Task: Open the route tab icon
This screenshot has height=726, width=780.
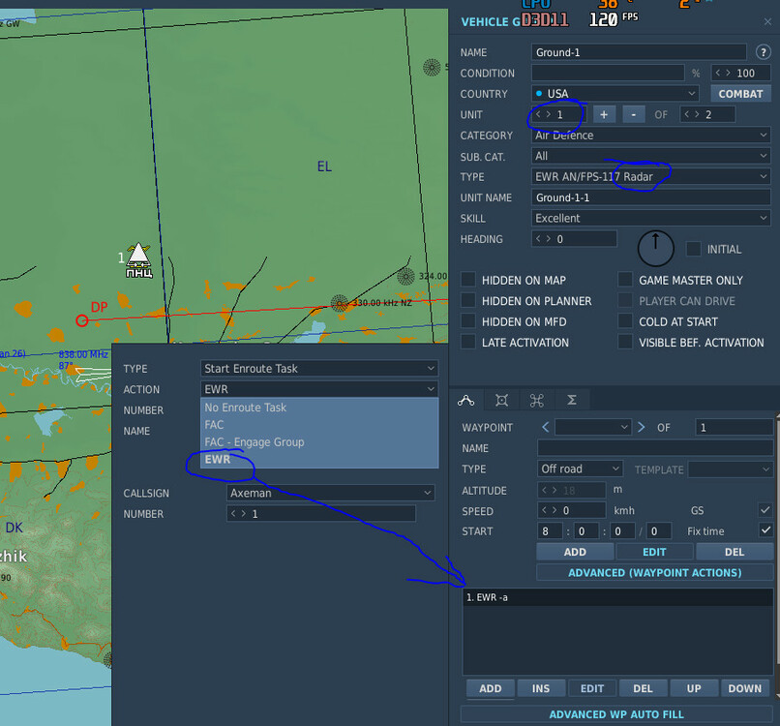Action: [466, 399]
